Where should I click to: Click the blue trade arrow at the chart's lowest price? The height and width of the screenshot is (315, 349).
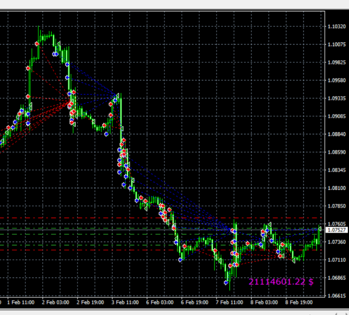coord(226,283)
